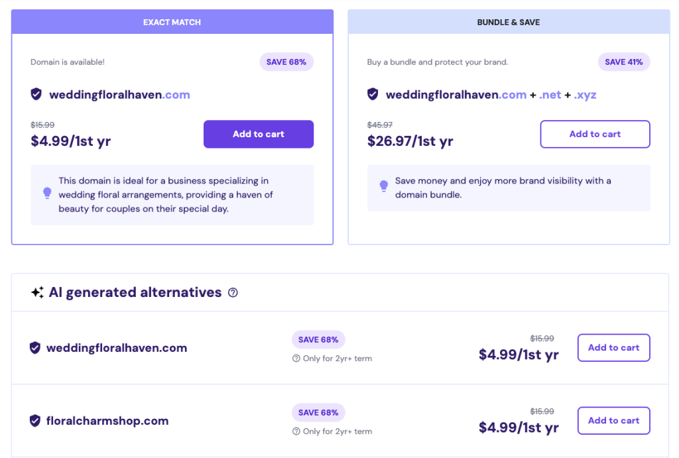Screen dimensions: 679x458
Task: Select the EXACT MATCH section header
Action: [x=172, y=21]
